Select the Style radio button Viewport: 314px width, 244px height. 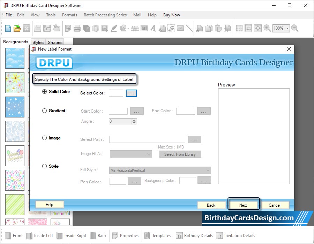coord(44,166)
